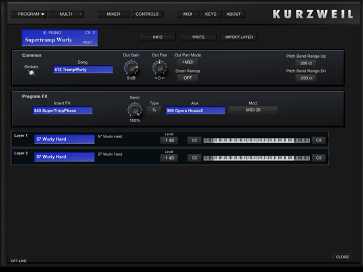Change the Out Pan Mode +MIDI value
The height and width of the screenshot is (272, 363).
[188, 62]
